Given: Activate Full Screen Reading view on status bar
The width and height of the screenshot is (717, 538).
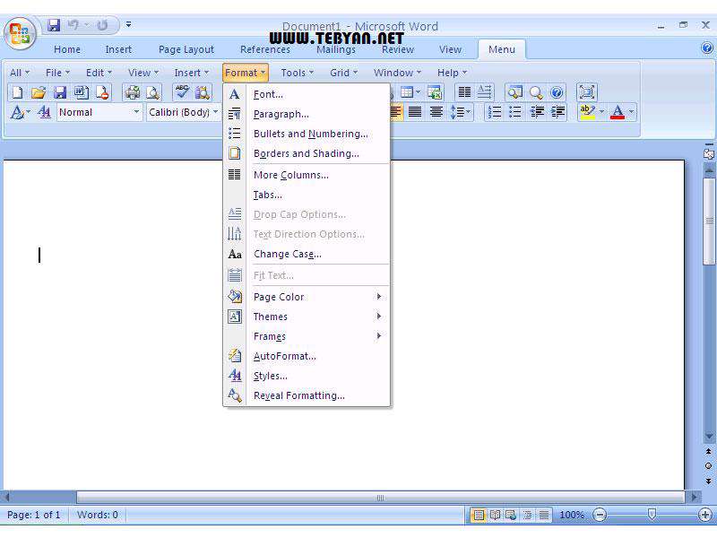Looking at the screenshot, I should click(495, 515).
